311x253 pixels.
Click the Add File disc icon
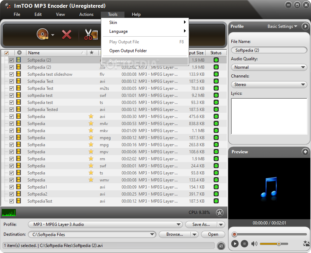(43, 34)
